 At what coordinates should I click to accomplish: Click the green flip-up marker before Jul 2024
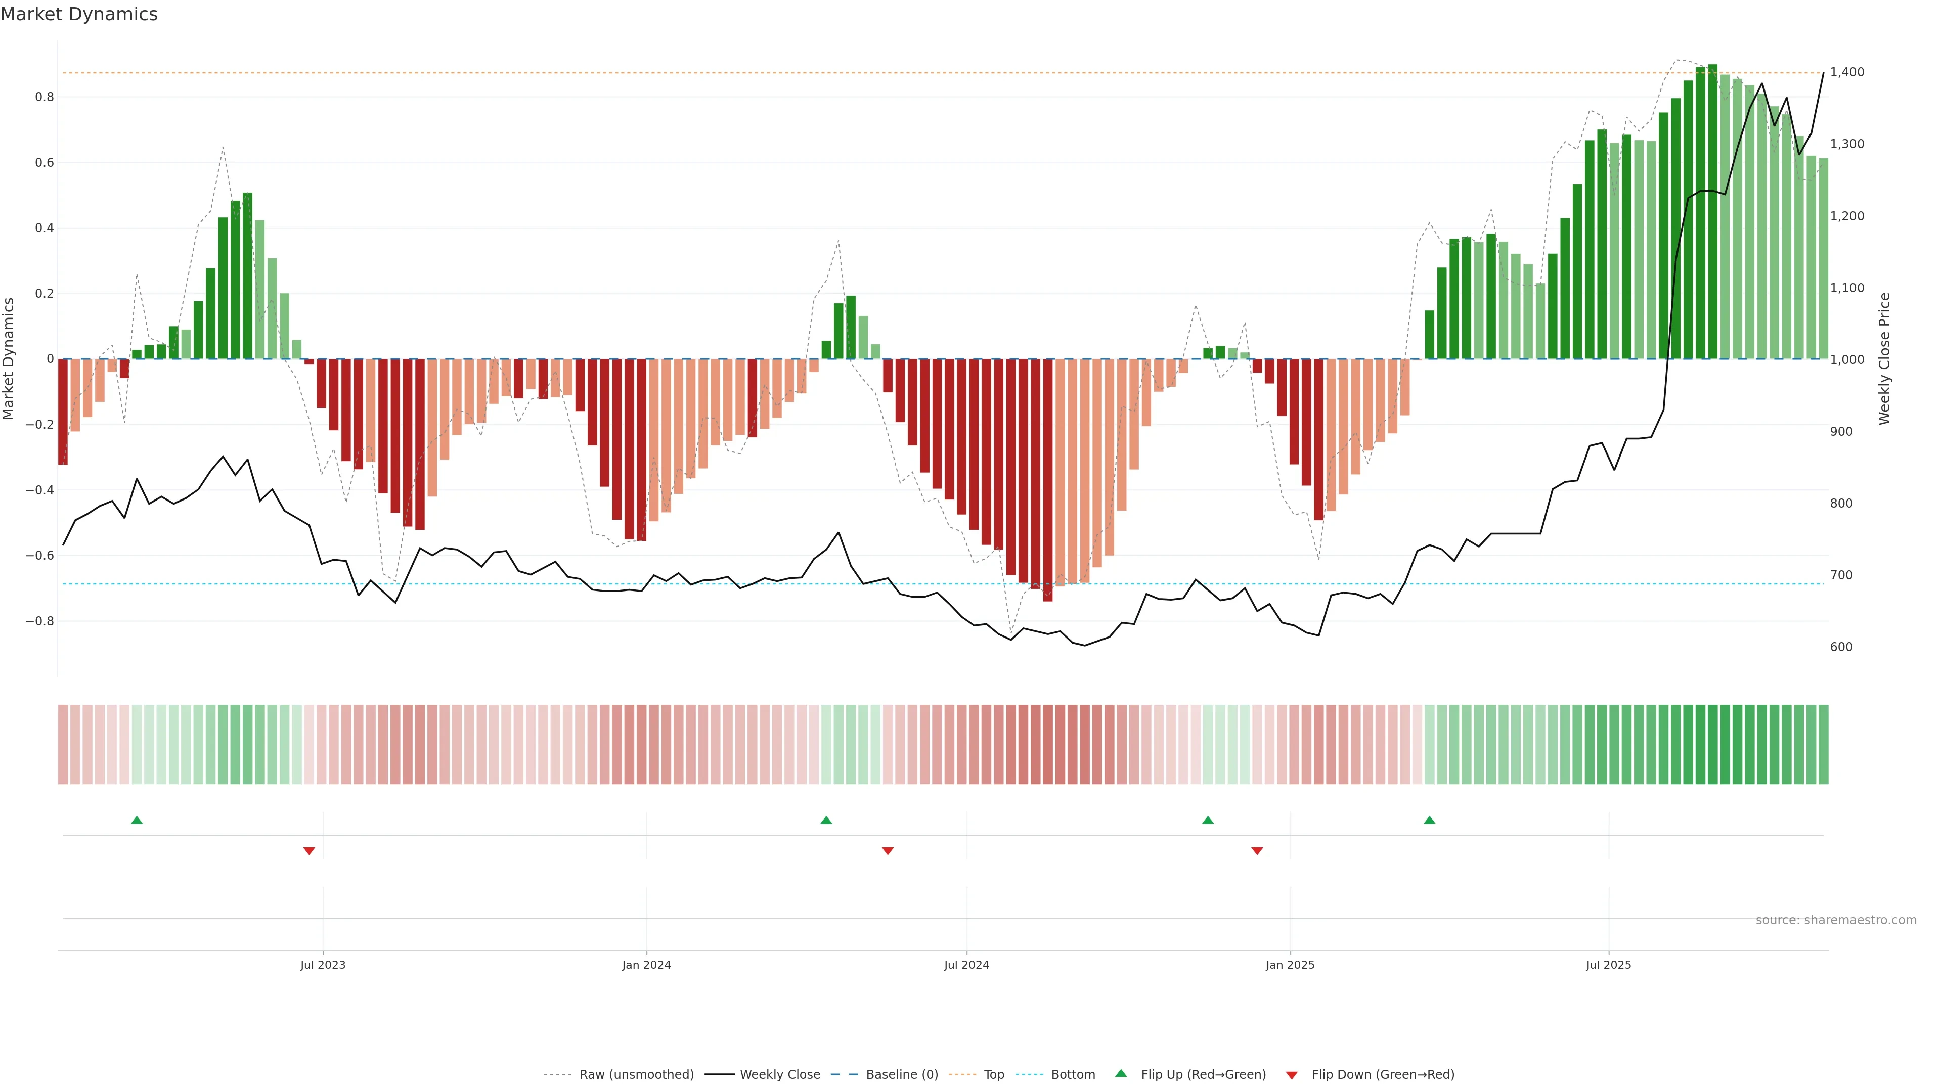(826, 820)
